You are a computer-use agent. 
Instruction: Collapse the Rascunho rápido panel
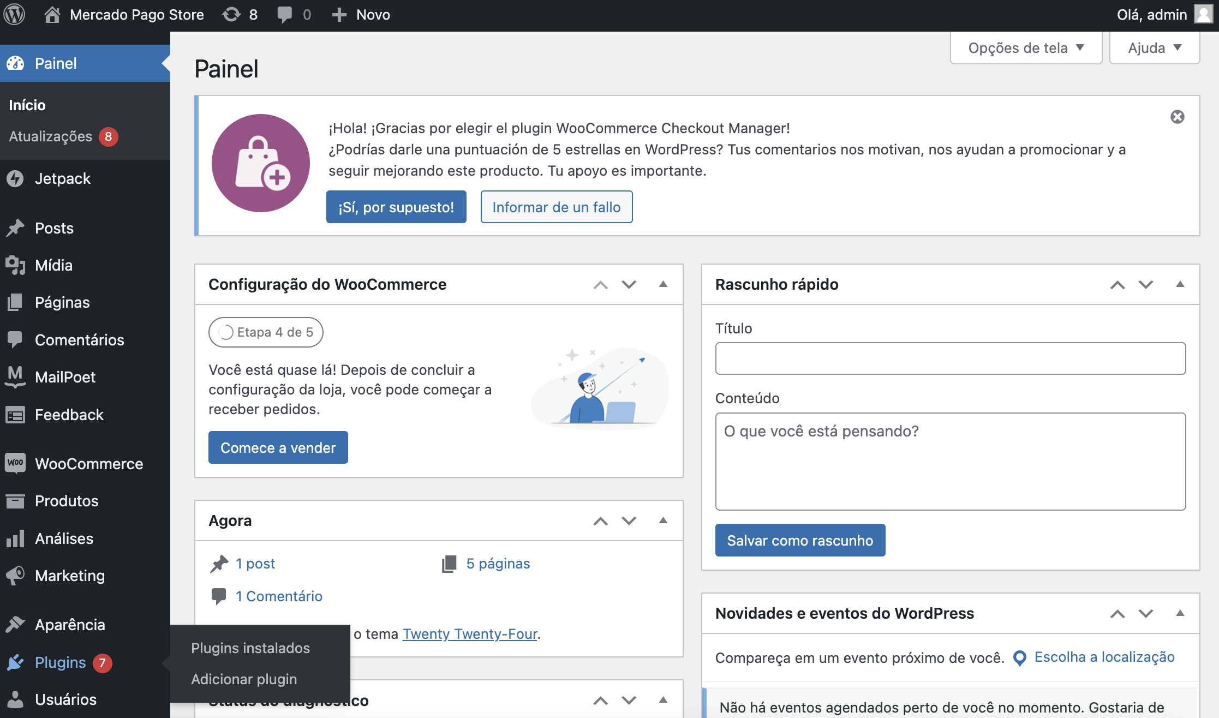tap(1180, 284)
